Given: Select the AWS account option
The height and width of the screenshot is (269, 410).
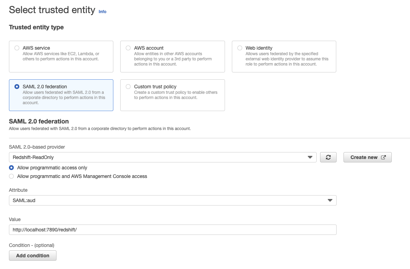Looking at the screenshot, I should (128, 48).
